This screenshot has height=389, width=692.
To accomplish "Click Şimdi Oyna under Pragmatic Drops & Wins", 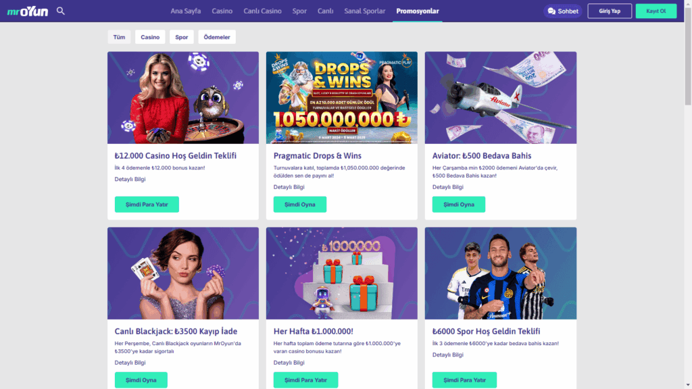I will point(299,204).
